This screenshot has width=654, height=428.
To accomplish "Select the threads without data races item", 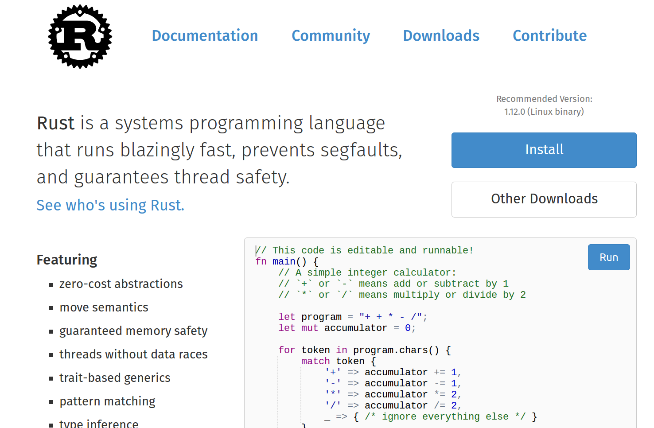I will [133, 354].
